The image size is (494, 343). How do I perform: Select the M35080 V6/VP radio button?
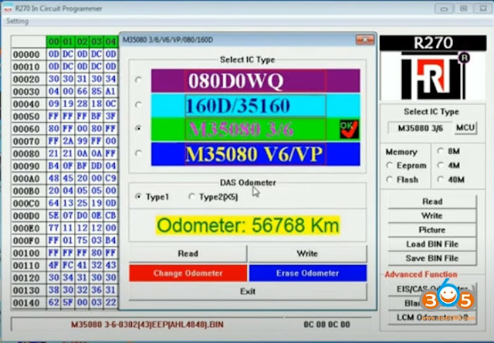[138, 153]
